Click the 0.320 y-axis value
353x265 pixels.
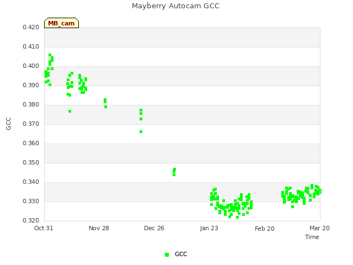tap(31, 221)
